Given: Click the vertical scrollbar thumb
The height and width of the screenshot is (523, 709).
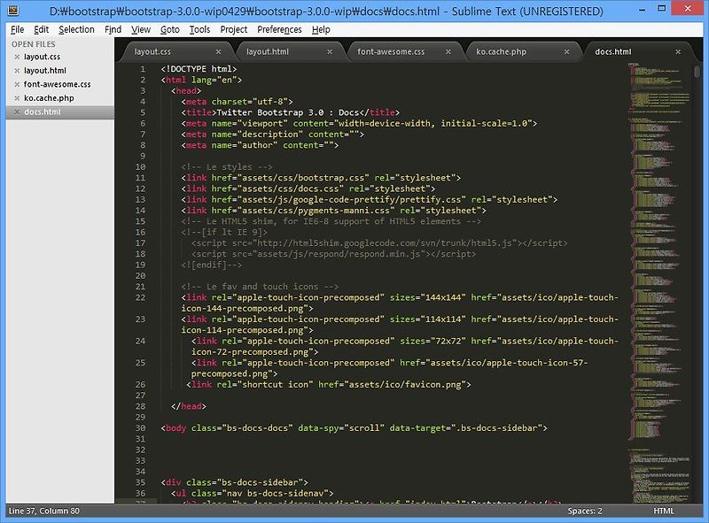Looking at the screenshot, I should coord(697,72).
